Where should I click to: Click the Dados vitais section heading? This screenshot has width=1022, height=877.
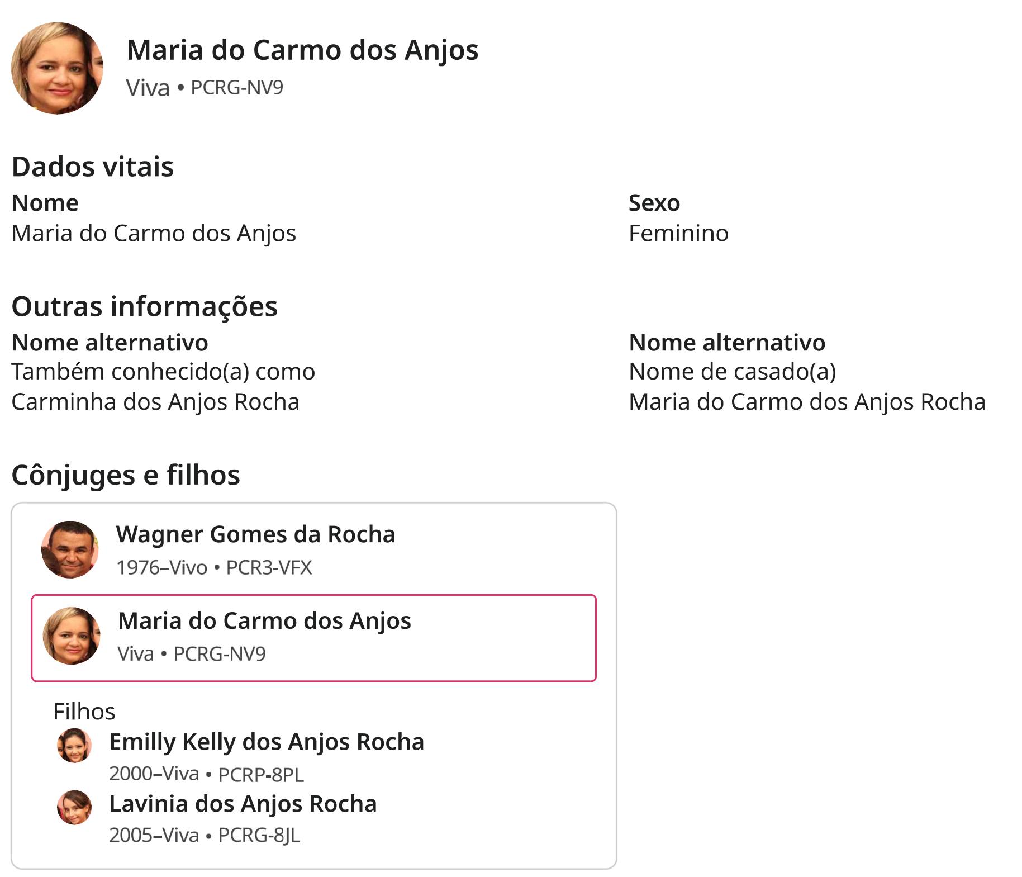(93, 167)
